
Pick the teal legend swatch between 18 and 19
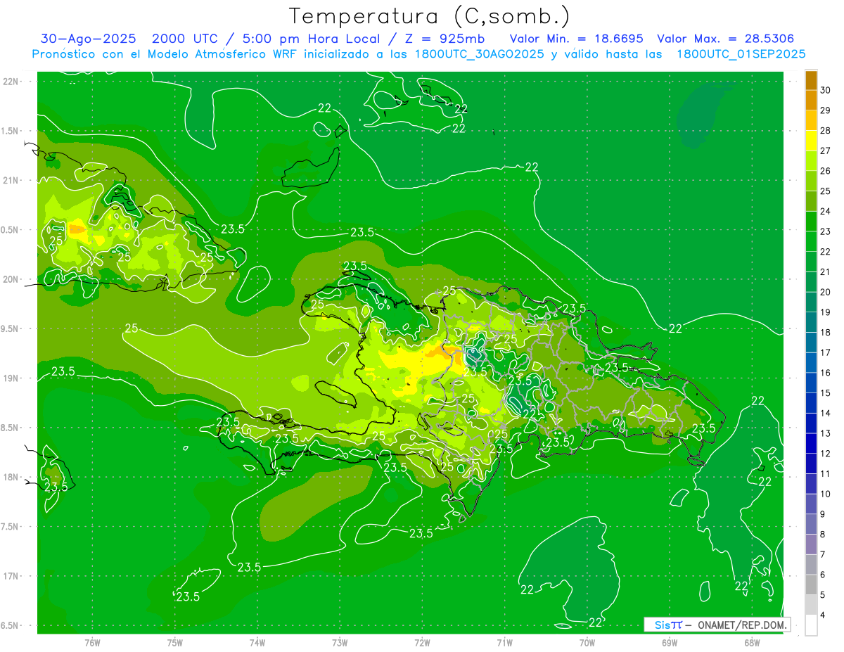[811, 322]
